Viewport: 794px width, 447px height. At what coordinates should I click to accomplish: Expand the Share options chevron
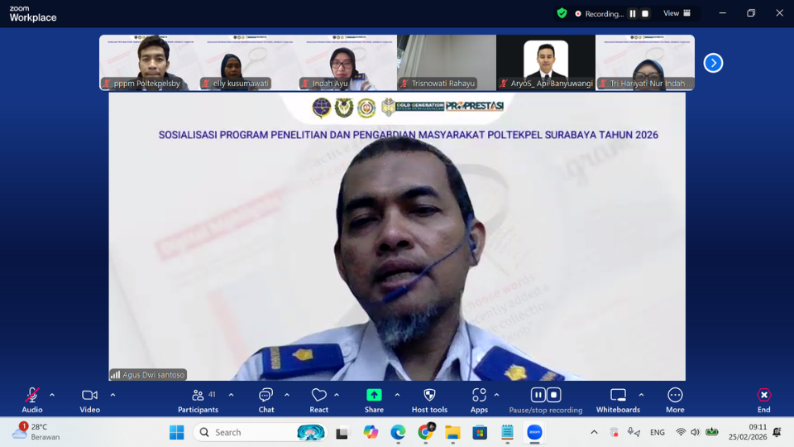point(397,395)
